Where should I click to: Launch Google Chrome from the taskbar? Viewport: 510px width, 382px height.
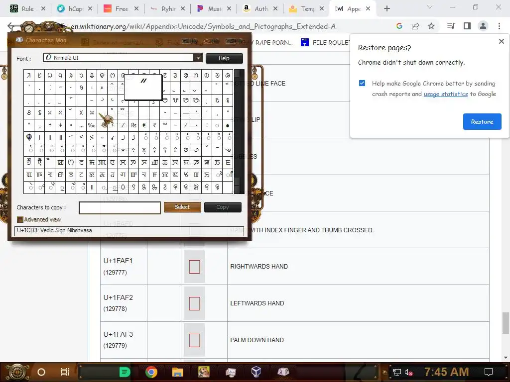pyautogui.click(x=151, y=372)
